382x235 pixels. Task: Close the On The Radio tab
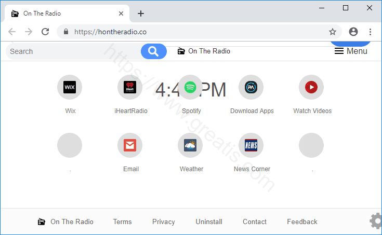(121, 13)
